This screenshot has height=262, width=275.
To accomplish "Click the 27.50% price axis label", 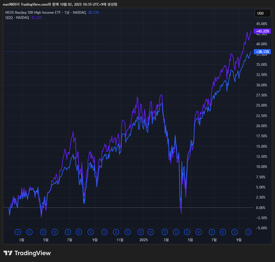I will click(x=262, y=95).
